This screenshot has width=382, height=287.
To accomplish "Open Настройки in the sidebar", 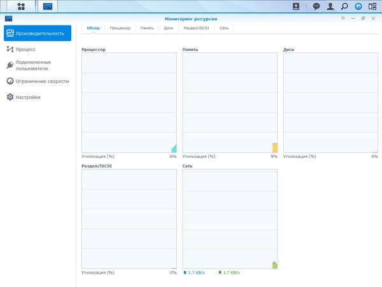I will [x=38, y=97].
